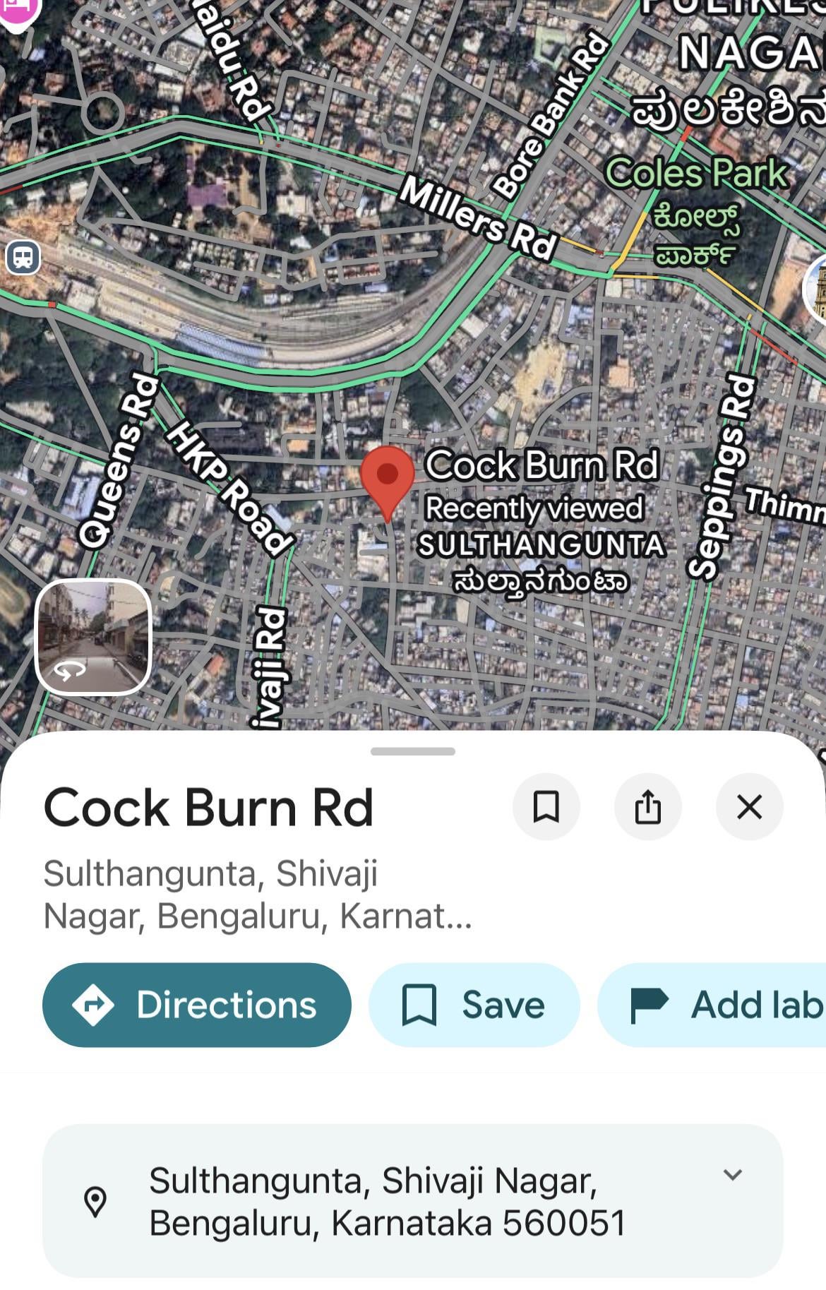Screen dimensions: 826x1290
Task: Tap the Add label chip
Action: point(712,1005)
